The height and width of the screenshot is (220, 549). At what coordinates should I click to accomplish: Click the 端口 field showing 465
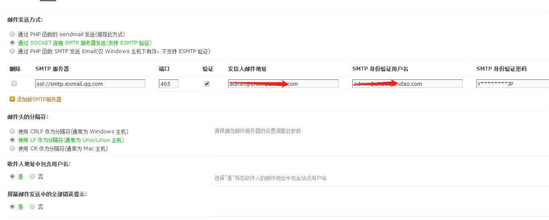[x=169, y=84]
